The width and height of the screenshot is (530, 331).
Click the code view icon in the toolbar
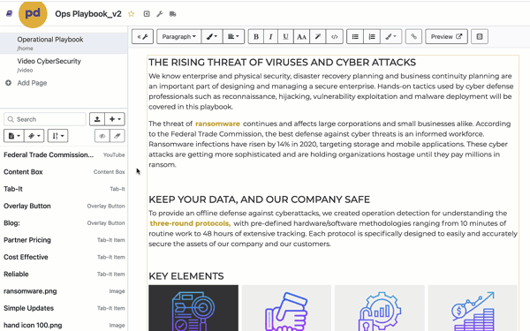click(x=334, y=36)
